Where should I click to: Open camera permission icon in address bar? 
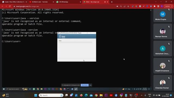pos(117,6)
